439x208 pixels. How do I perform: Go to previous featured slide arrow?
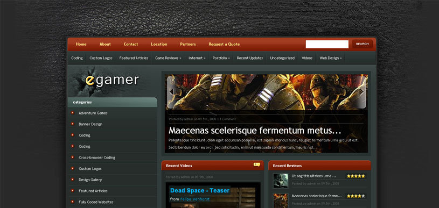coord(171,92)
